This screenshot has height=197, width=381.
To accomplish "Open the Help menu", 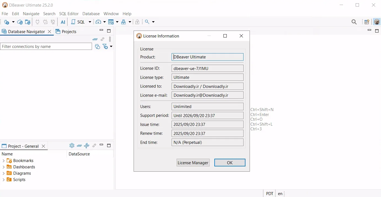I will point(127,14).
